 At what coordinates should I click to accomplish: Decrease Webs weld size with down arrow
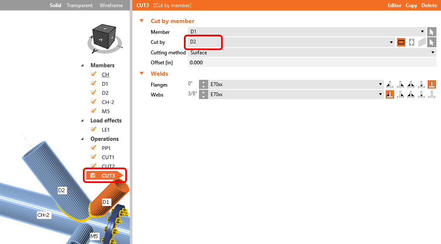click(x=204, y=97)
